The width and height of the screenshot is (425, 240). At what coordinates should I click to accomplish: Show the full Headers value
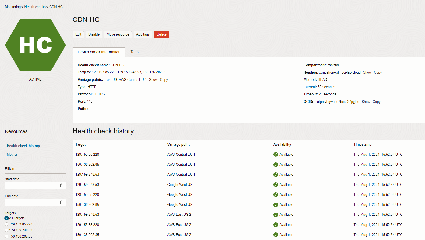tap(367, 72)
